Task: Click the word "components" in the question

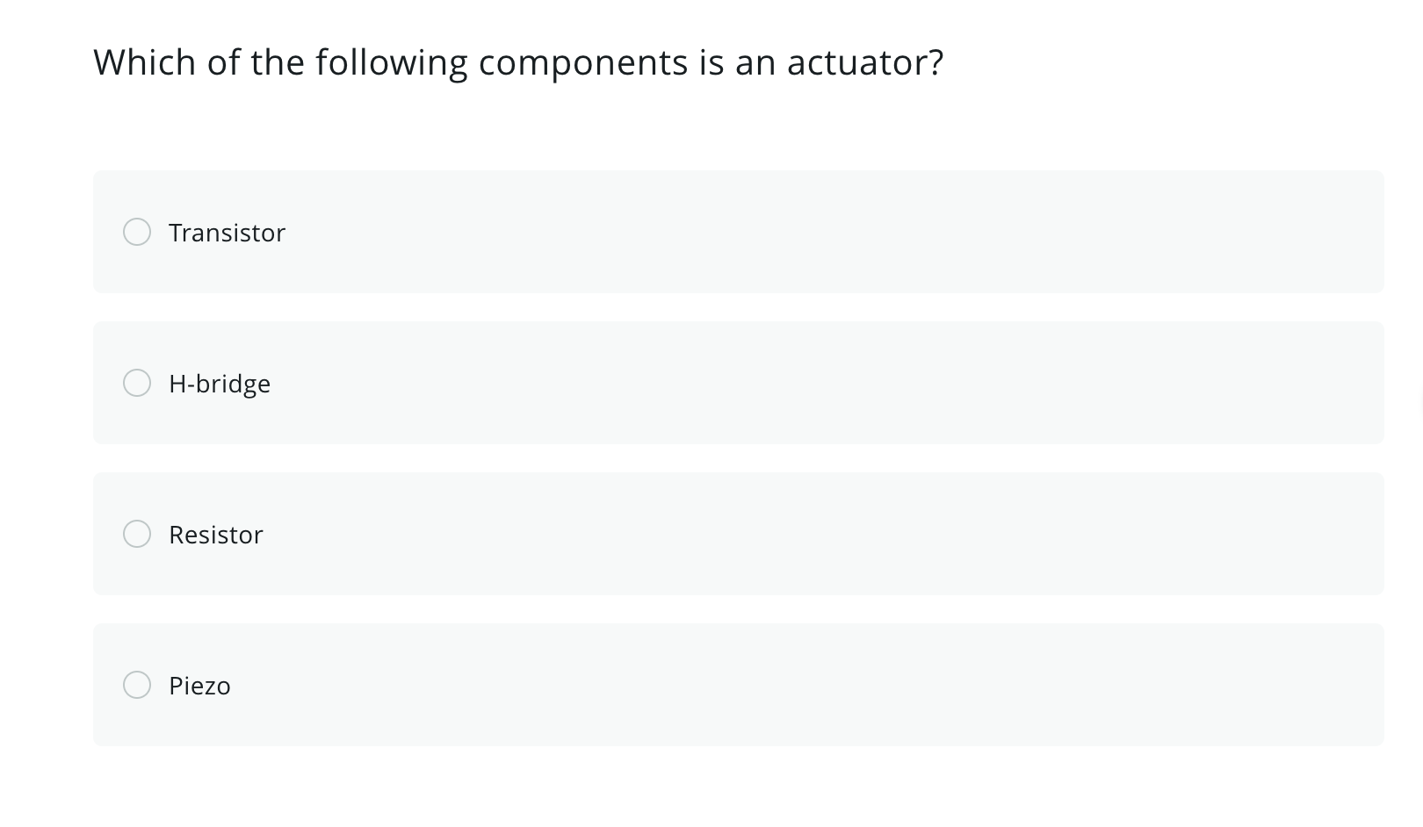Action: [583, 62]
